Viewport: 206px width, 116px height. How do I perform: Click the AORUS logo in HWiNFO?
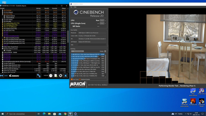point(14,76)
